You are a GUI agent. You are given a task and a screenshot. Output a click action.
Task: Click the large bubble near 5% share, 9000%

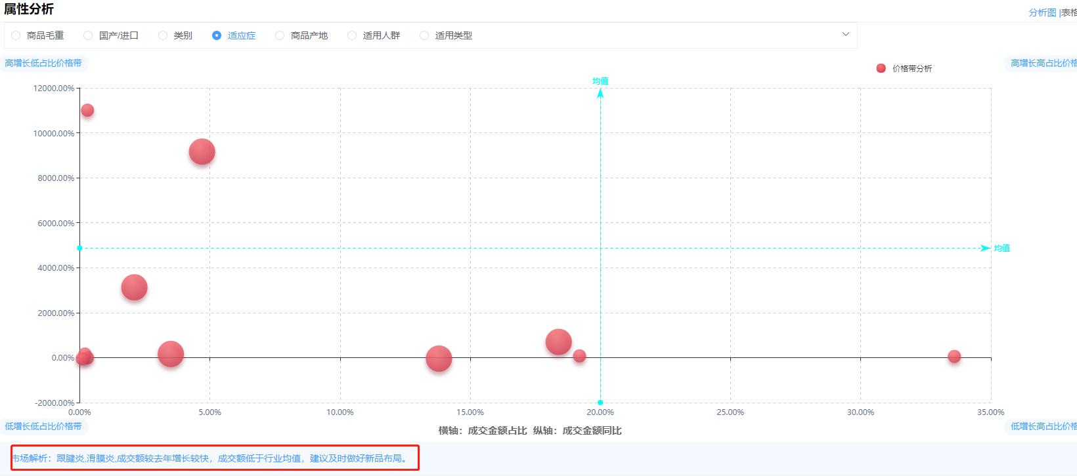(202, 152)
